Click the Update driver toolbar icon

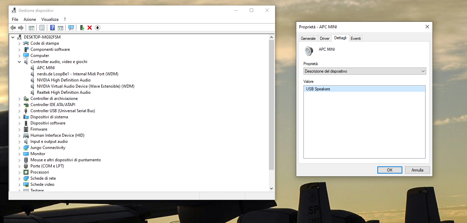pos(82,28)
